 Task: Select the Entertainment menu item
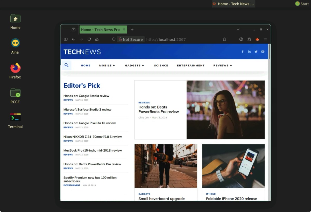tap(190, 66)
